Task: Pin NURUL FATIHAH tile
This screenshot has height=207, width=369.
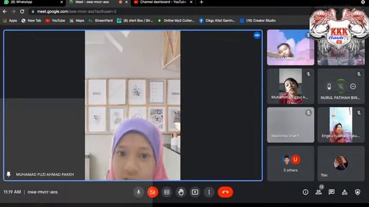Action: point(329,86)
